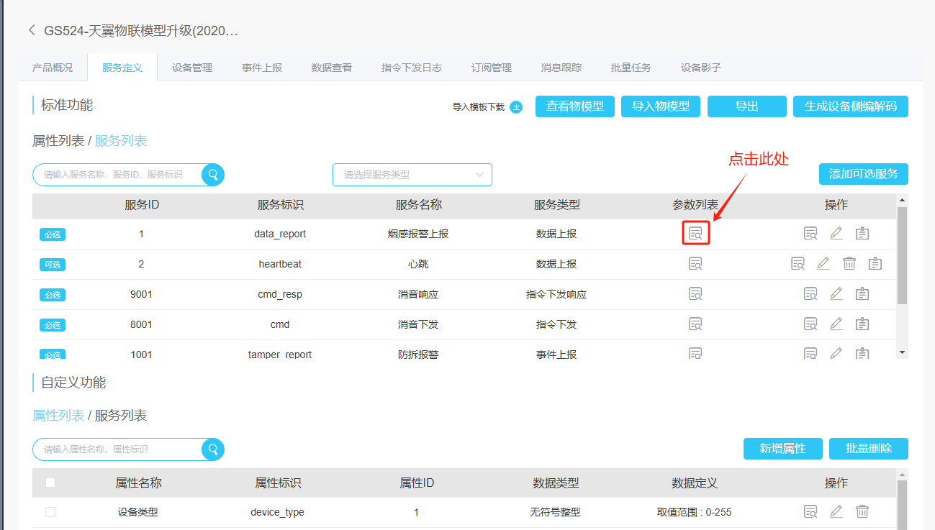The image size is (935, 530).
Task: Click the back arrow beside the GS524 title
Action: (32, 30)
